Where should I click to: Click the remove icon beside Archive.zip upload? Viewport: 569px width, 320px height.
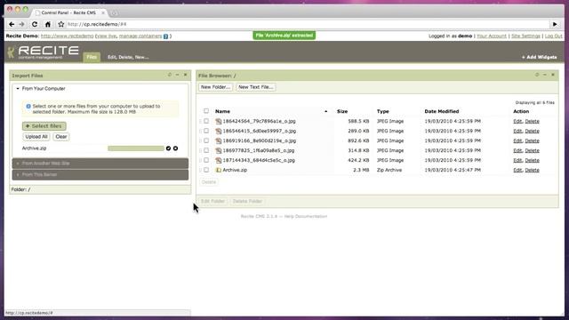176,148
